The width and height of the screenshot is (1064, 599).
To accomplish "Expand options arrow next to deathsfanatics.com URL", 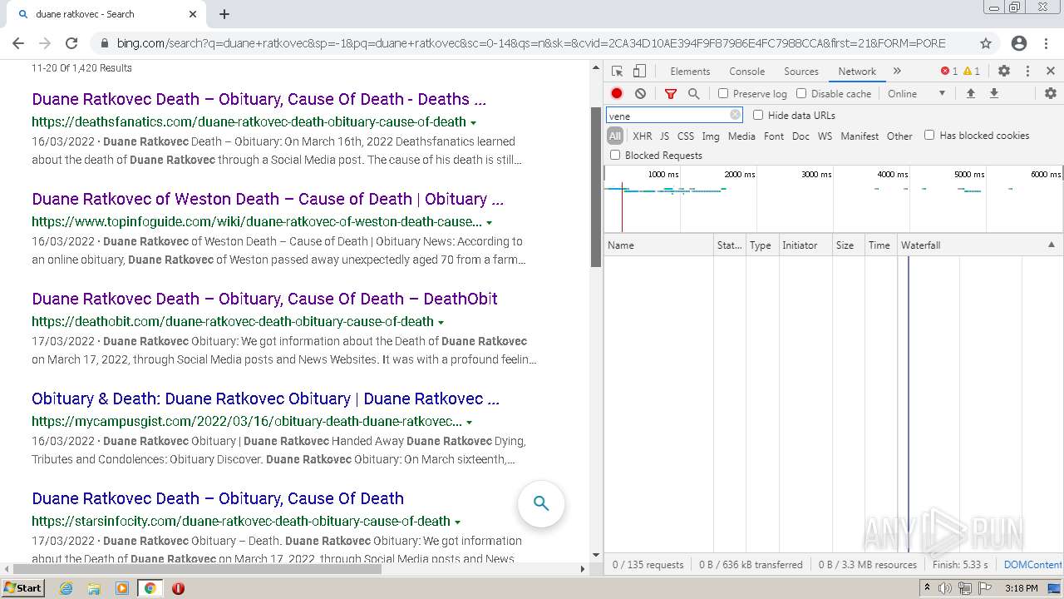I will (x=473, y=122).
